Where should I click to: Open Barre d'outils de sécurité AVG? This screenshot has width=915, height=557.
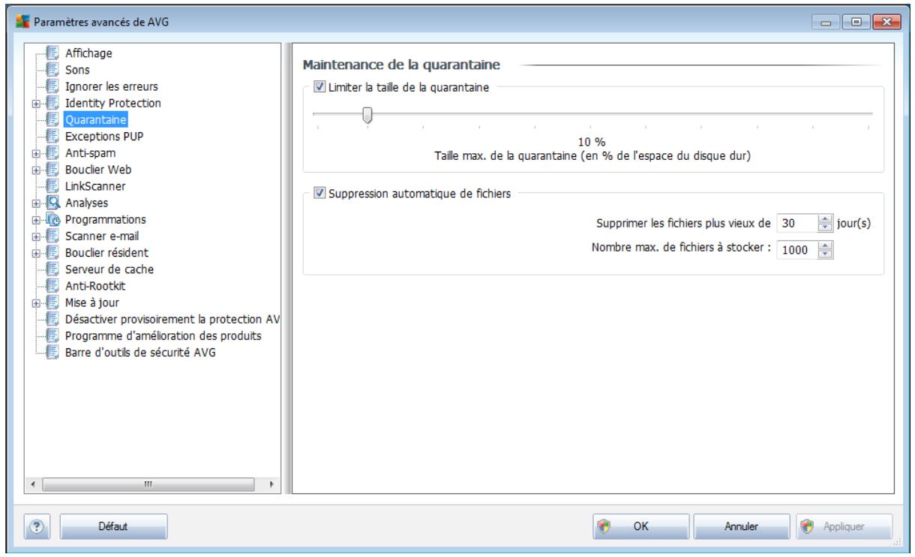pos(139,353)
